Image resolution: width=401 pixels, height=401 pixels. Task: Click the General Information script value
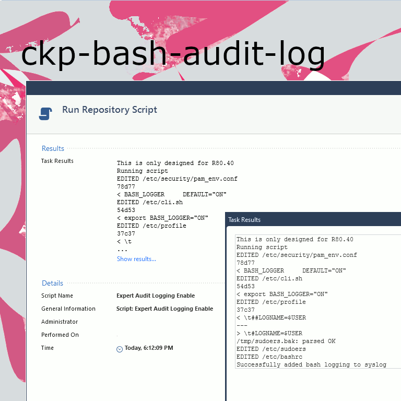164,309
